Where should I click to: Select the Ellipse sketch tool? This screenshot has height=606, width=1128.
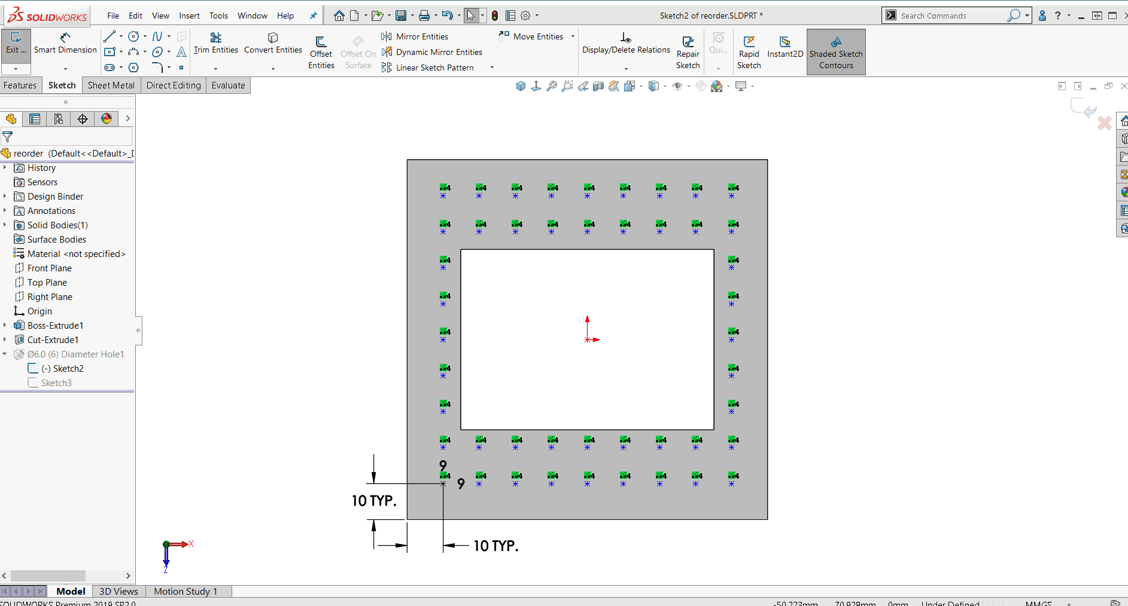(x=157, y=52)
